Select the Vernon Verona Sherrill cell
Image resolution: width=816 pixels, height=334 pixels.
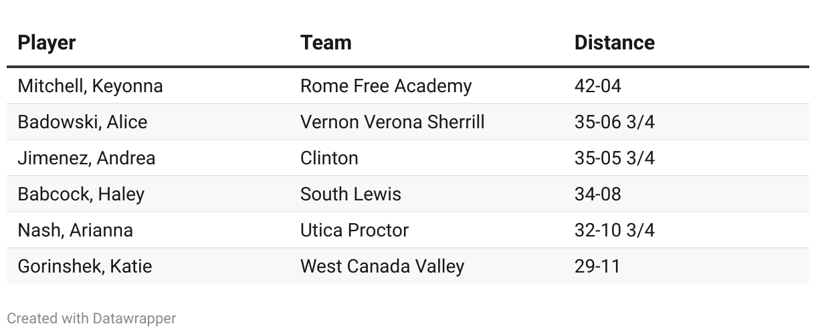point(392,122)
